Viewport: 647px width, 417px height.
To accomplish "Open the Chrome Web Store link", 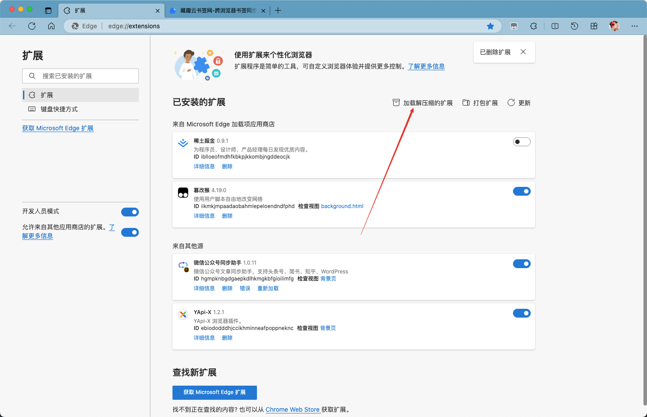I will click(x=292, y=409).
